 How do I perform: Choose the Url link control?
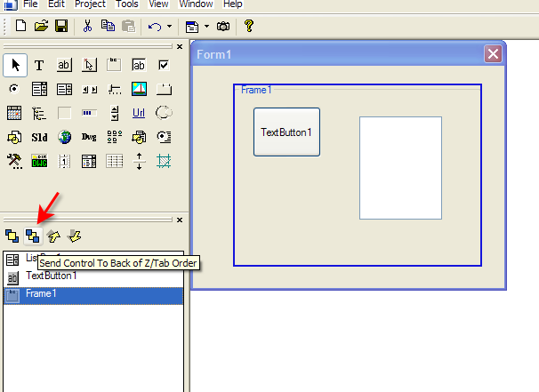(139, 113)
